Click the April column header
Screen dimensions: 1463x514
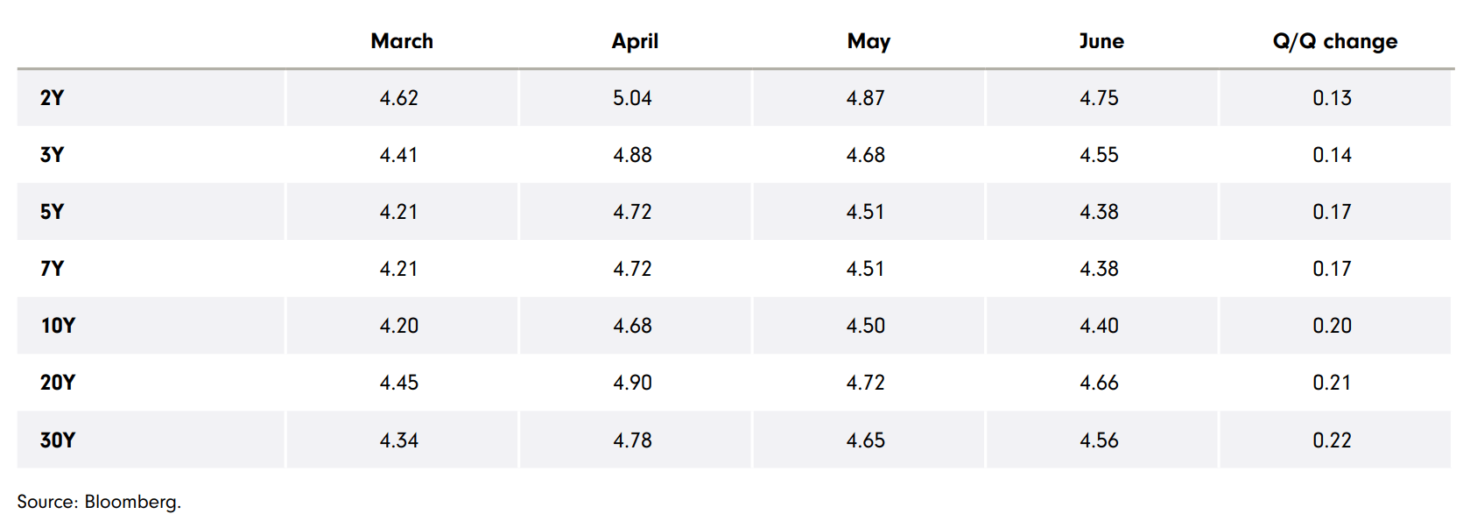click(635, 41)
